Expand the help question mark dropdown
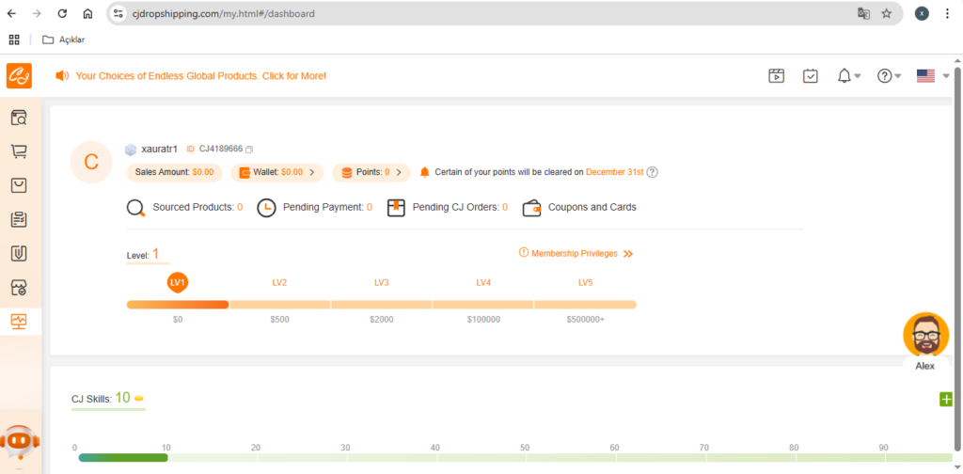963x474 pixels. click(889, 76)
